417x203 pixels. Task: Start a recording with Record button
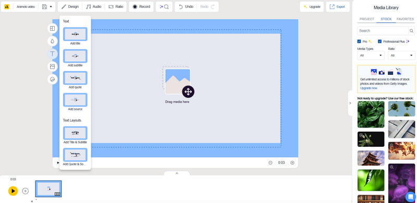141,7
